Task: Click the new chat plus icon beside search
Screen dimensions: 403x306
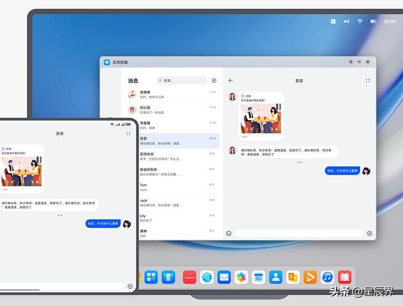Action: [x=214, y=81]
